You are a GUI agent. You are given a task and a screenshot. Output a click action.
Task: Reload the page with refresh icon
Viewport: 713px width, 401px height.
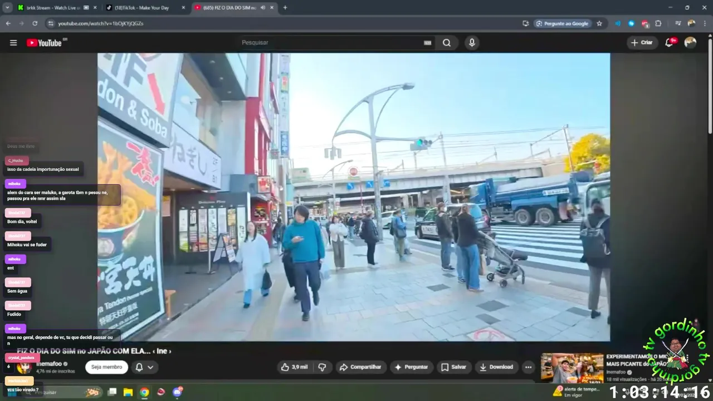click(35, 23)
